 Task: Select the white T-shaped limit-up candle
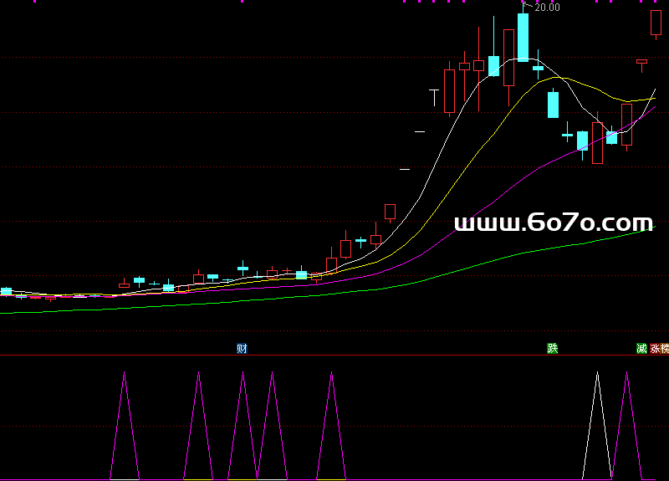[434, 97]
